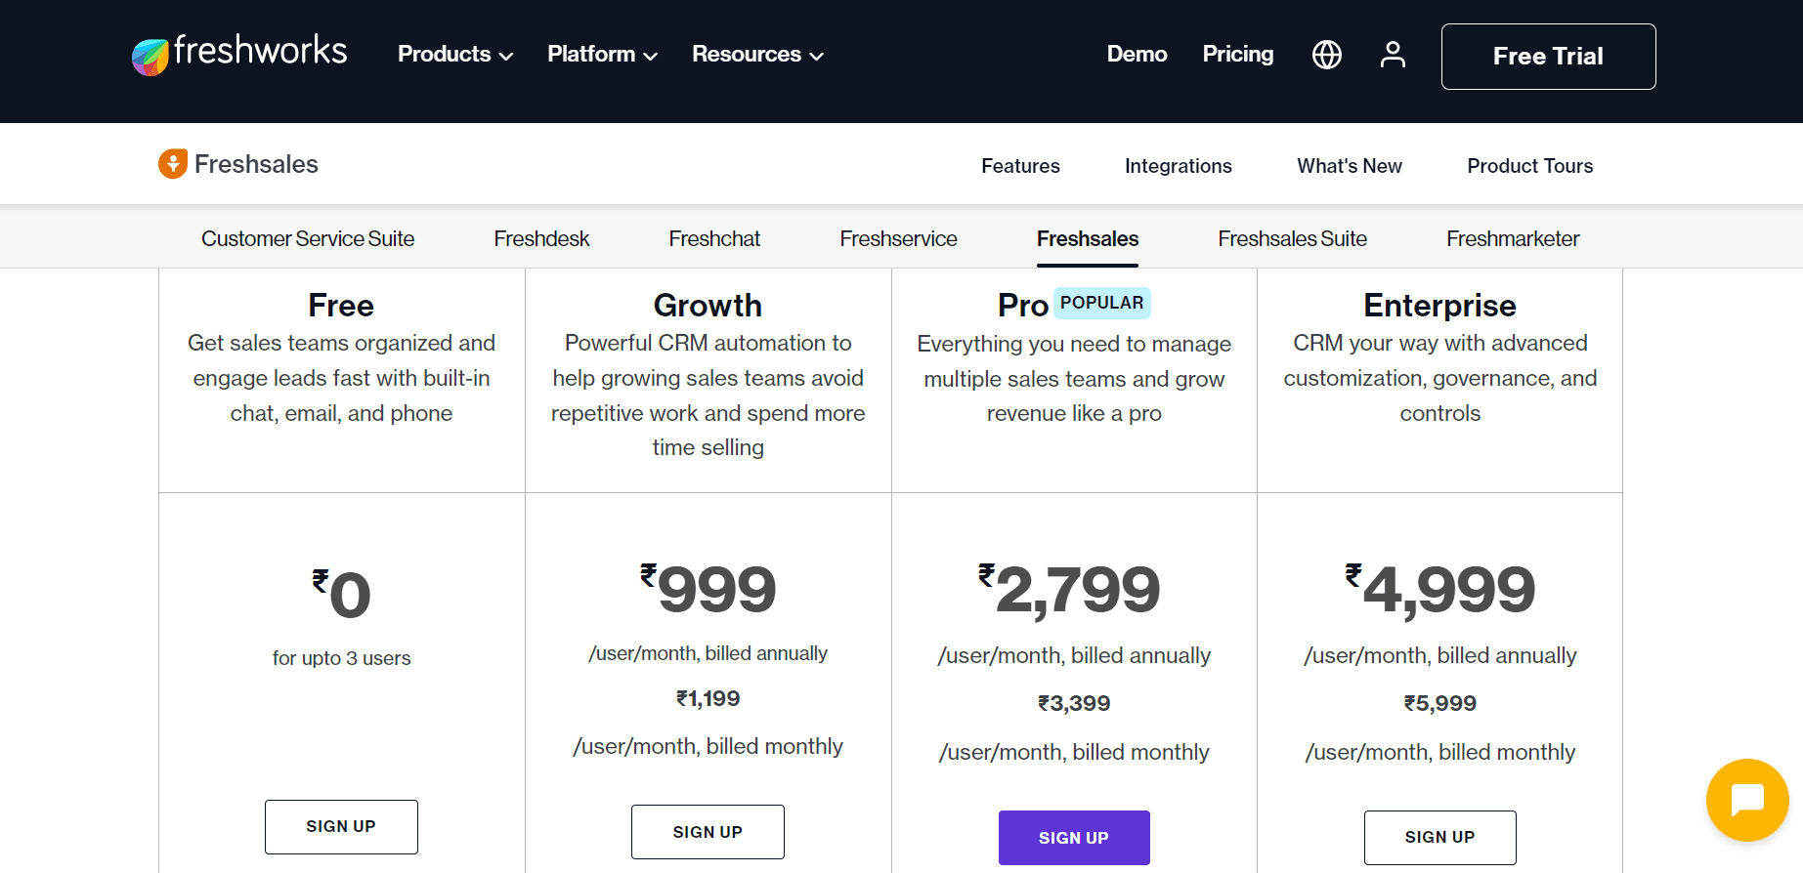The image size is (1803, 873).
Task: Expand the Resources dropdown menu
Action: (x=757, y=55)
